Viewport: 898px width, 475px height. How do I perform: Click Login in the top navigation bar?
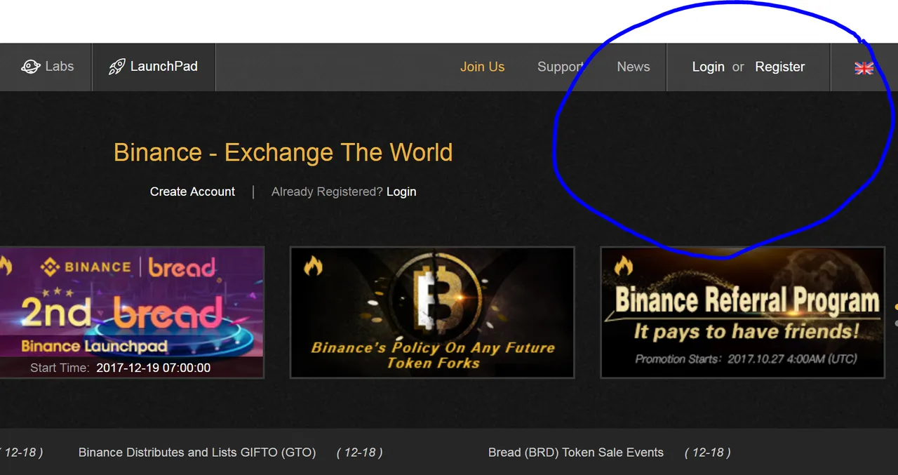(x=708, y=67)
